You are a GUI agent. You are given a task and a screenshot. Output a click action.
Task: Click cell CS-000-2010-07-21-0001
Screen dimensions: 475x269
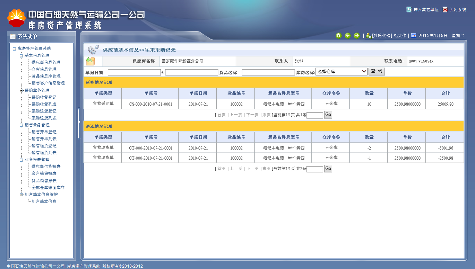(x=151, y=104)
